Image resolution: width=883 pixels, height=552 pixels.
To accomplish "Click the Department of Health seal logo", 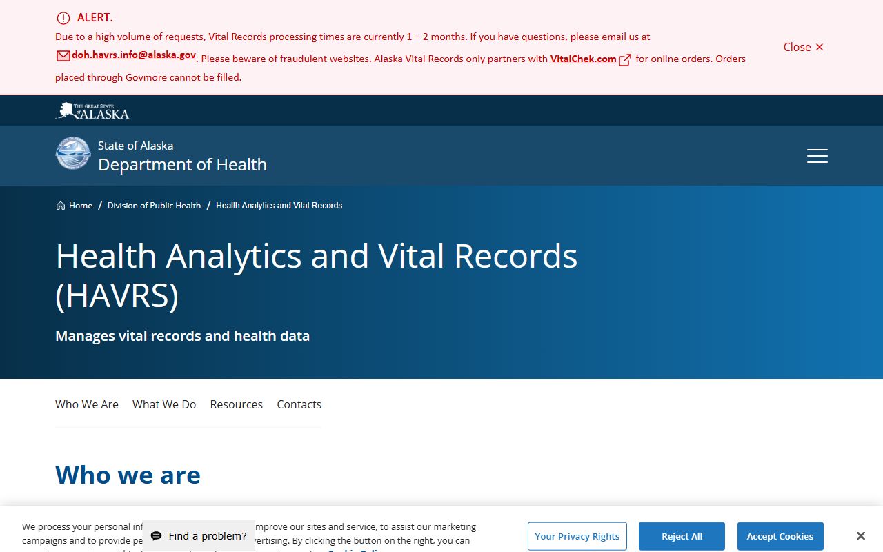I will click(x=73, y=153).
